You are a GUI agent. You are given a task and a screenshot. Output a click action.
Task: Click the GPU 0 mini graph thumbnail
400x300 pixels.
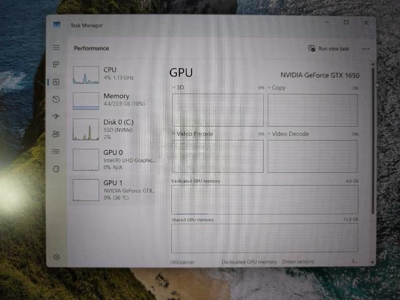coord(86,160)
